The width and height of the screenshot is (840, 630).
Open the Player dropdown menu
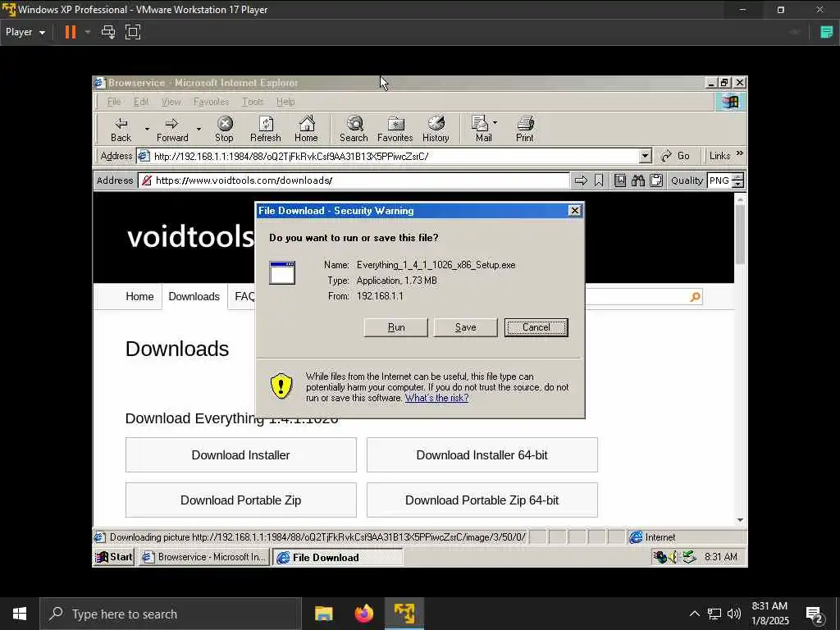click(25, 32)
